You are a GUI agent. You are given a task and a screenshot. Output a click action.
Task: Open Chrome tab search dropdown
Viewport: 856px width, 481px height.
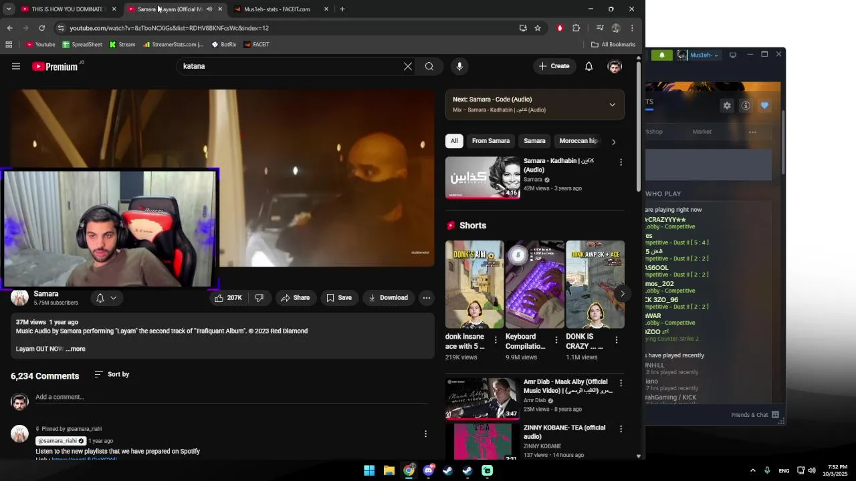(9, 9)
